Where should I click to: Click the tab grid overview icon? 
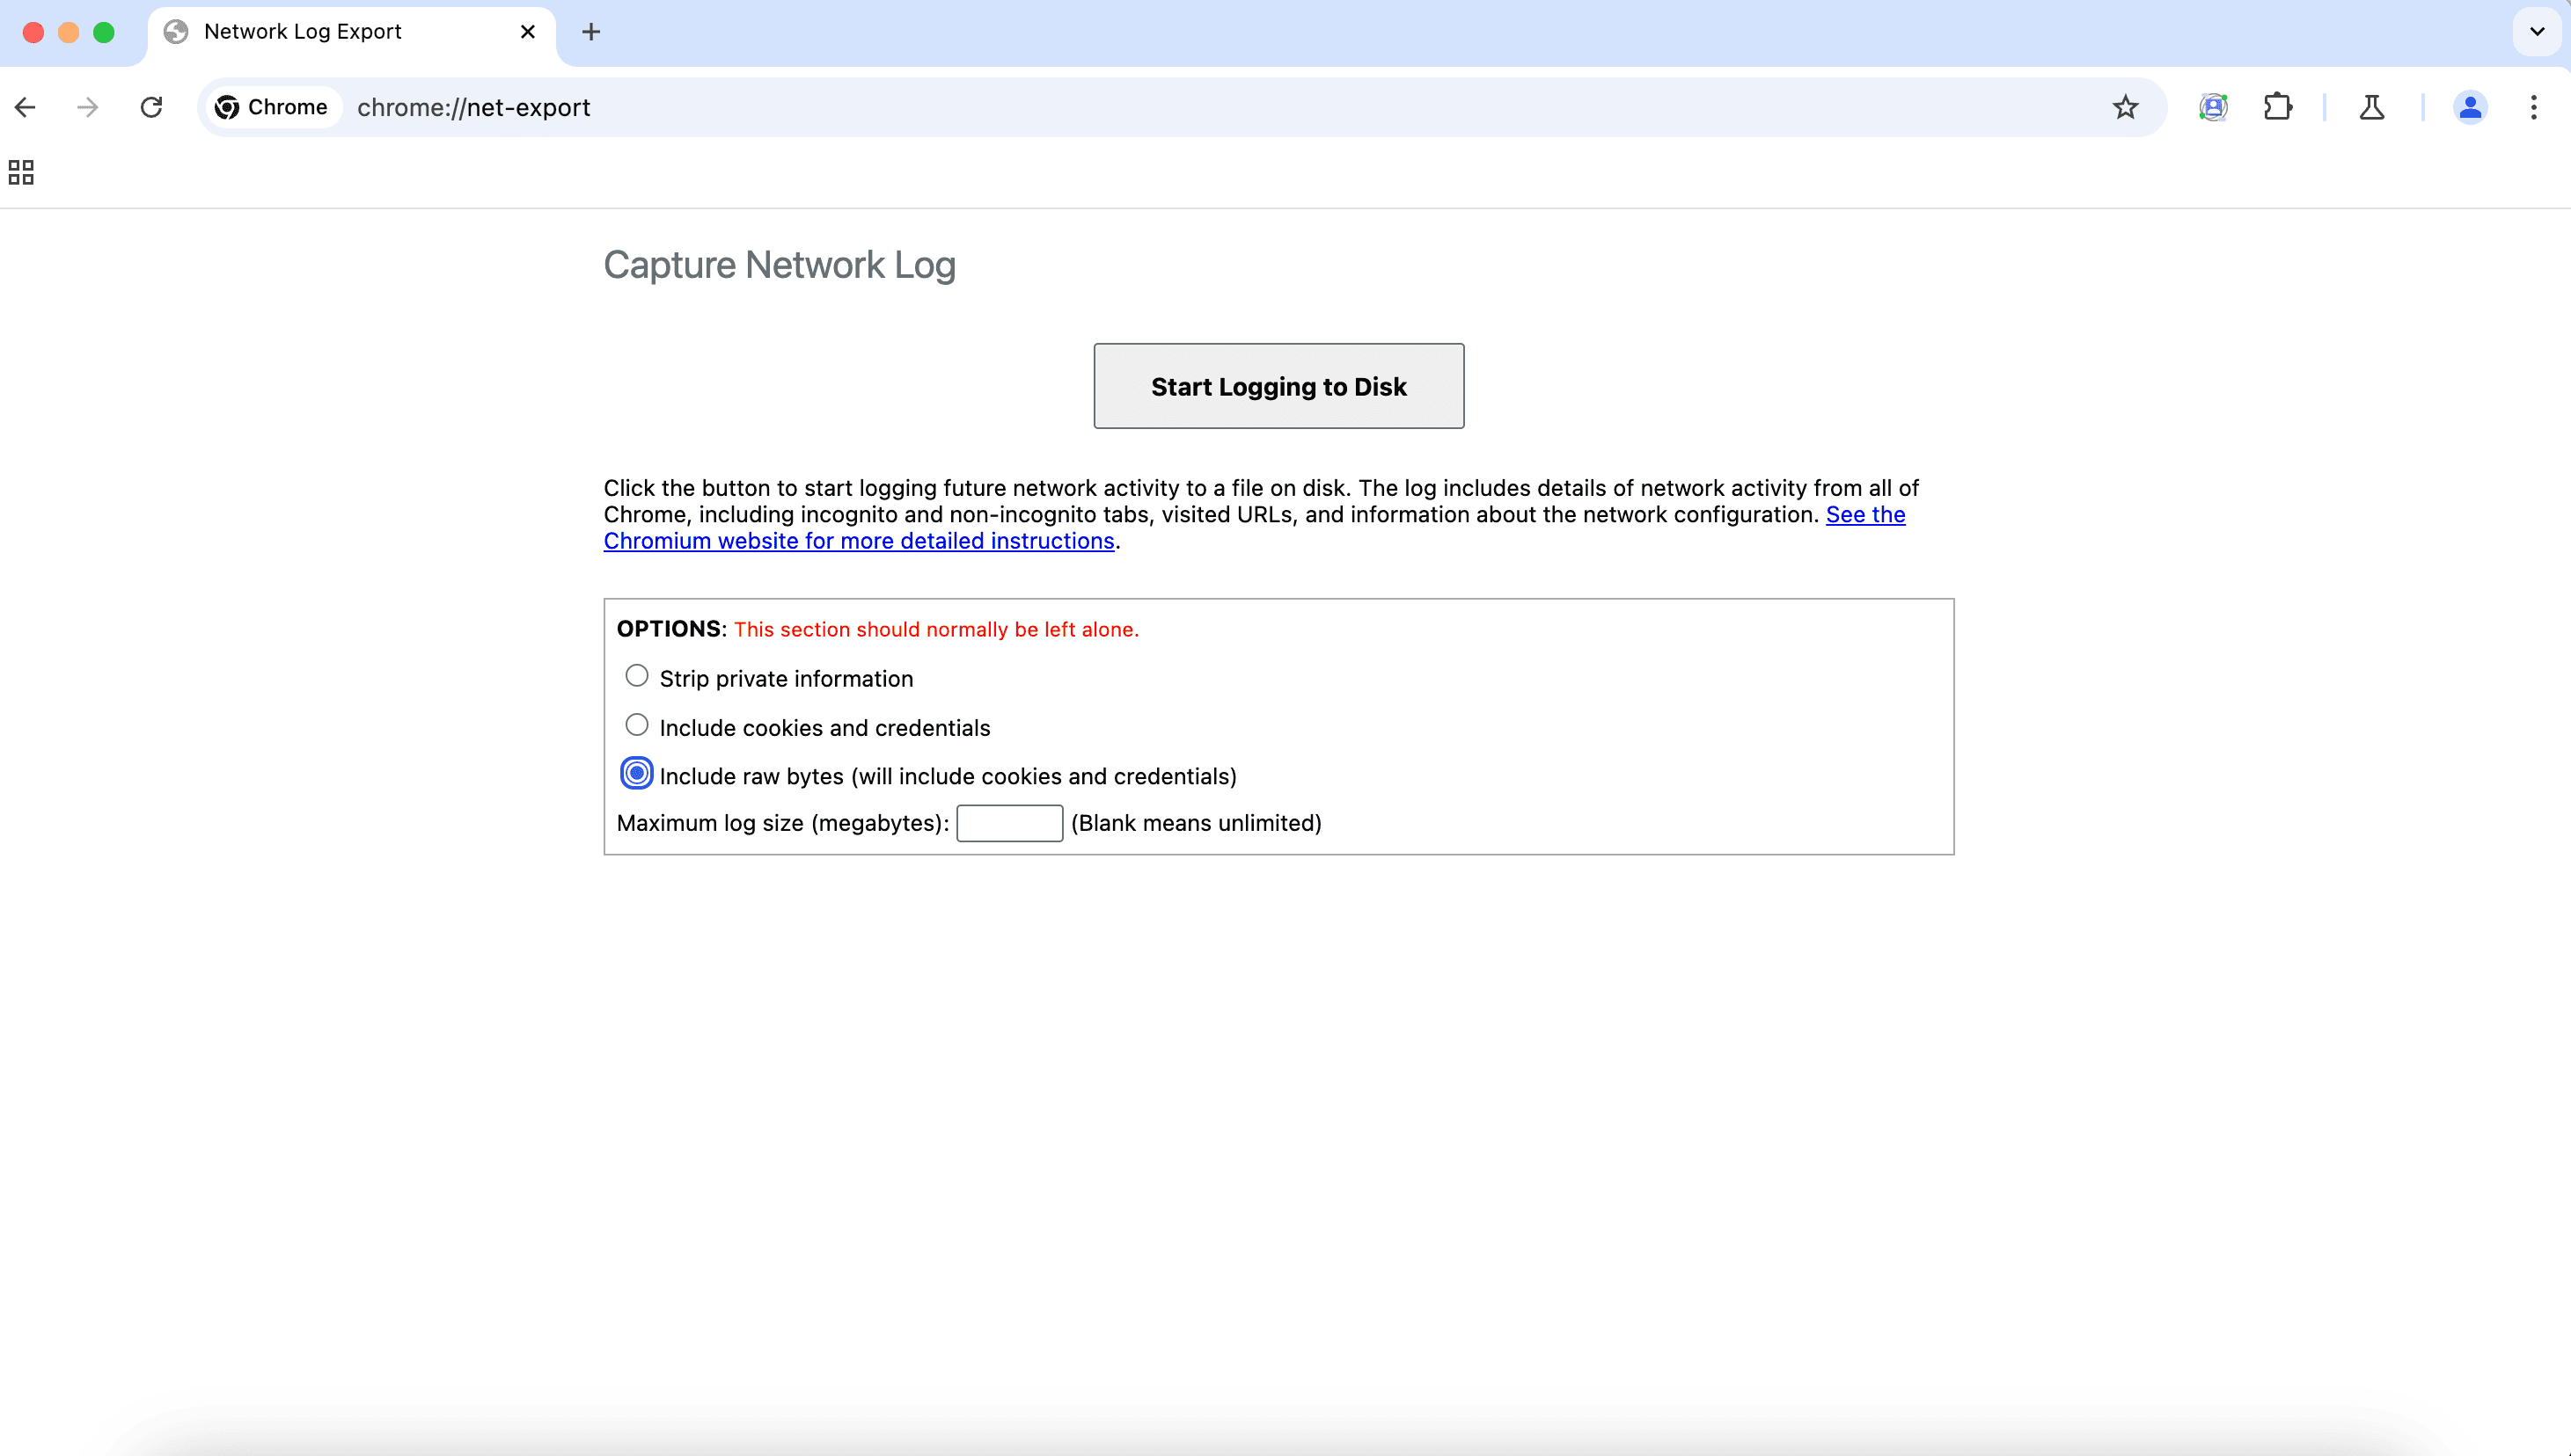(21, 171)
